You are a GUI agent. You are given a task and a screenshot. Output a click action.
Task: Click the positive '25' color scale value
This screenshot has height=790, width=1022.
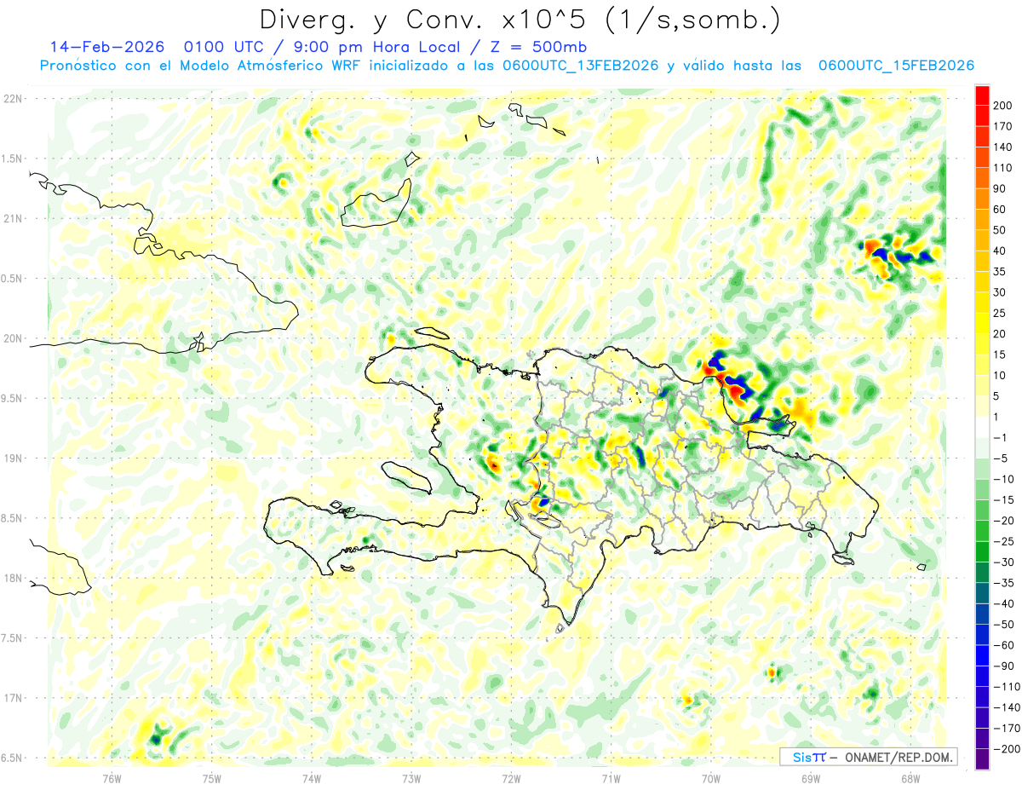click(x=1000, y=313)
